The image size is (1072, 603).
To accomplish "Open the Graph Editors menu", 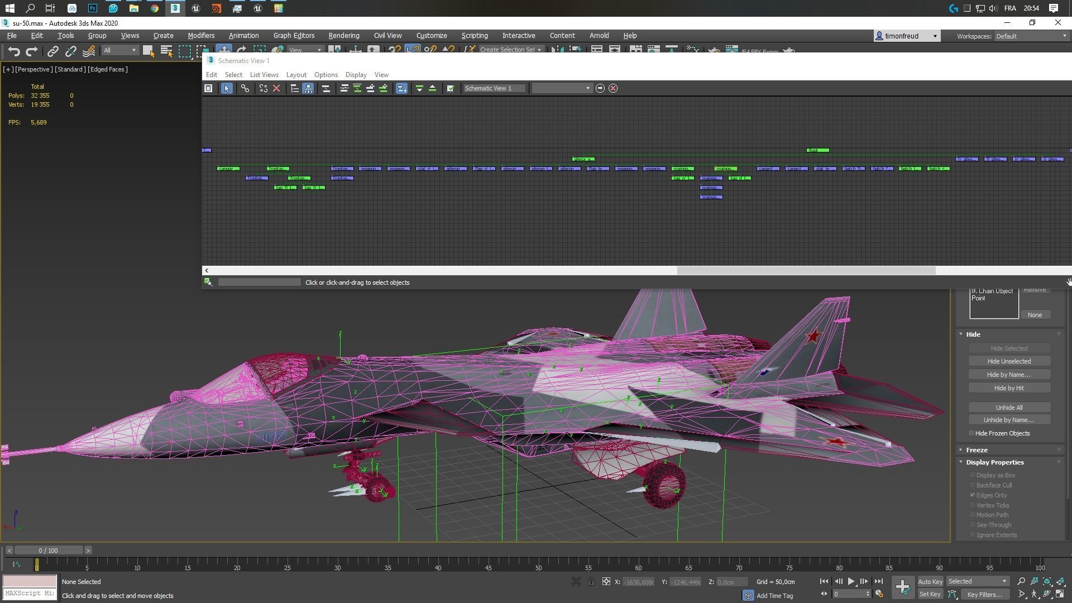I will (x=294, y=36).
